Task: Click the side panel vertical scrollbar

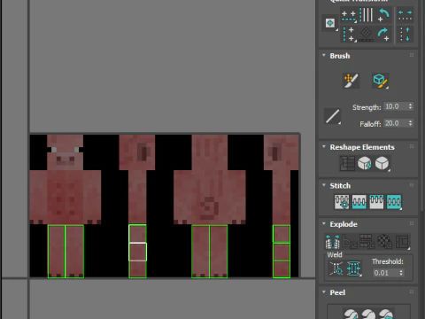Action: coord(421,106)
